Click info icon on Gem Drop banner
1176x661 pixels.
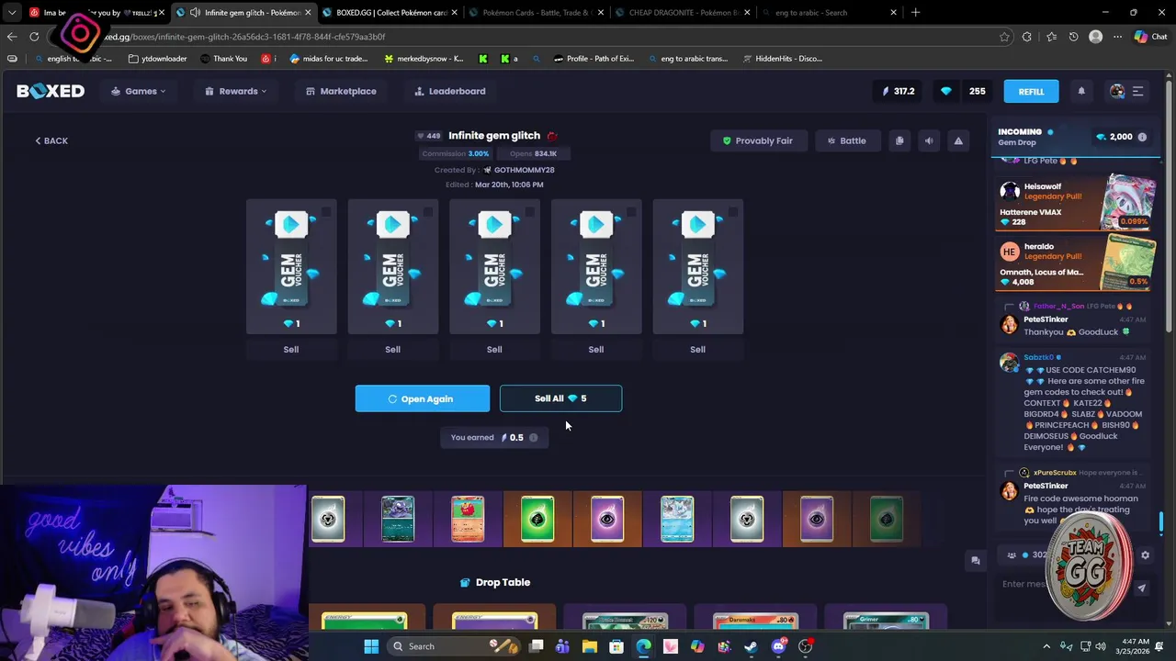point(1142,137)
